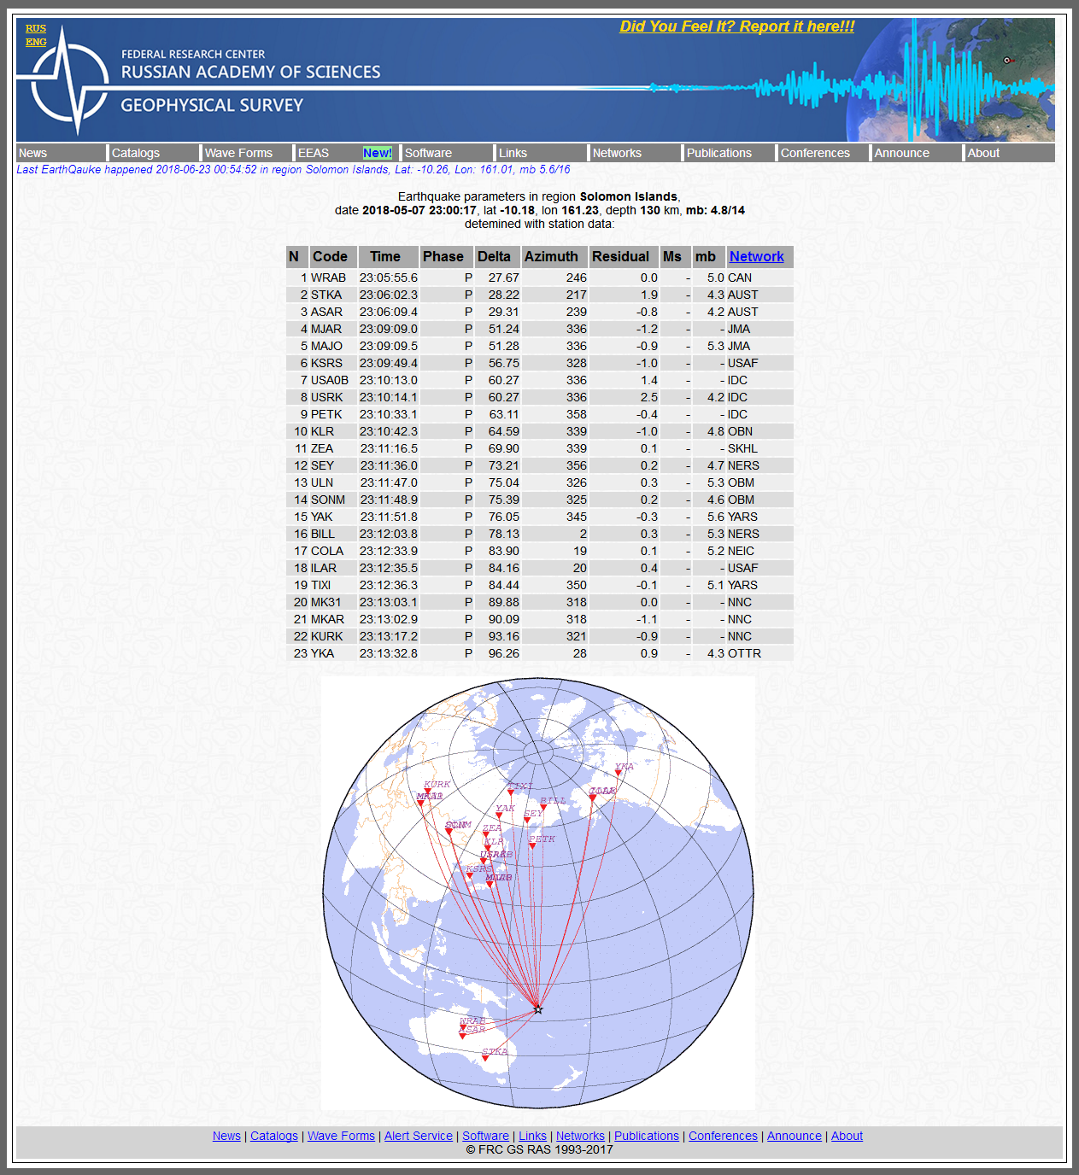Select station code YKA in the table
This screenshot has height=1175, width=1079.
322,653
